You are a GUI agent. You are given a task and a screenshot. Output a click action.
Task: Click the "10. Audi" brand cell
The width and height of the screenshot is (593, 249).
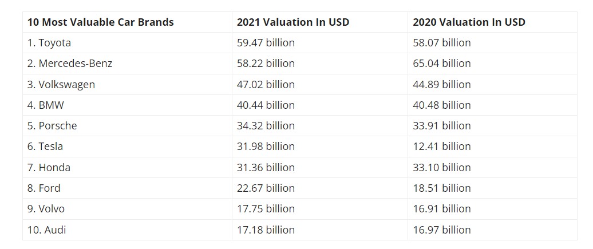point(47,230)
